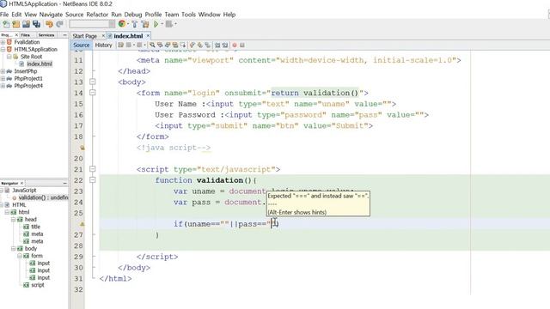The width and height of the screenshot is (550, 309).
Task: Switch to the History editor view
Action: 103,45
